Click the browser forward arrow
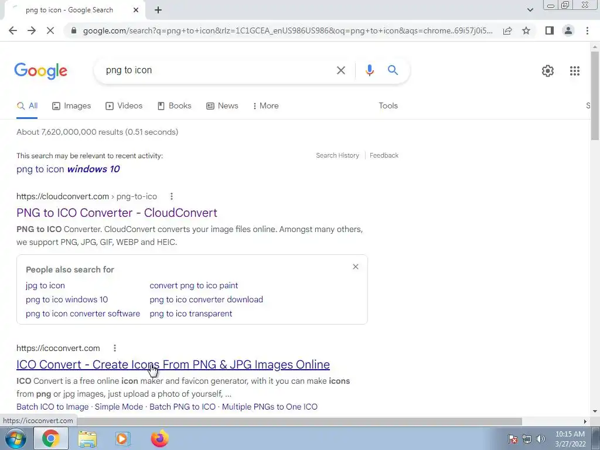 click(x=32, y=30)
